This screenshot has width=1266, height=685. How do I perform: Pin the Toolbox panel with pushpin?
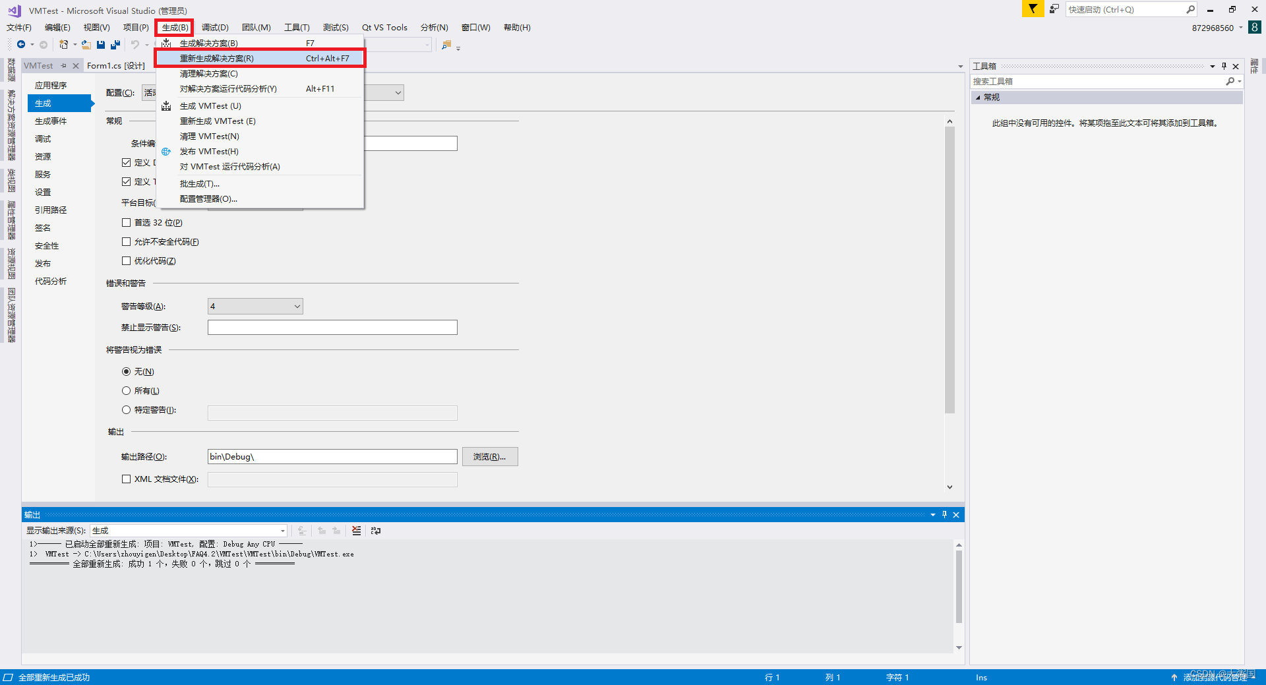pyautogui.click(x=1224, y=66)
